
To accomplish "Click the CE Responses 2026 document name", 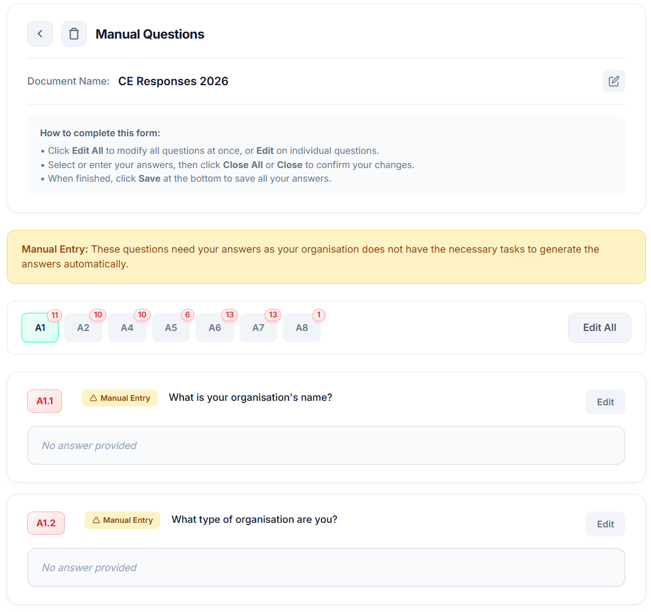I will (173, 81).
